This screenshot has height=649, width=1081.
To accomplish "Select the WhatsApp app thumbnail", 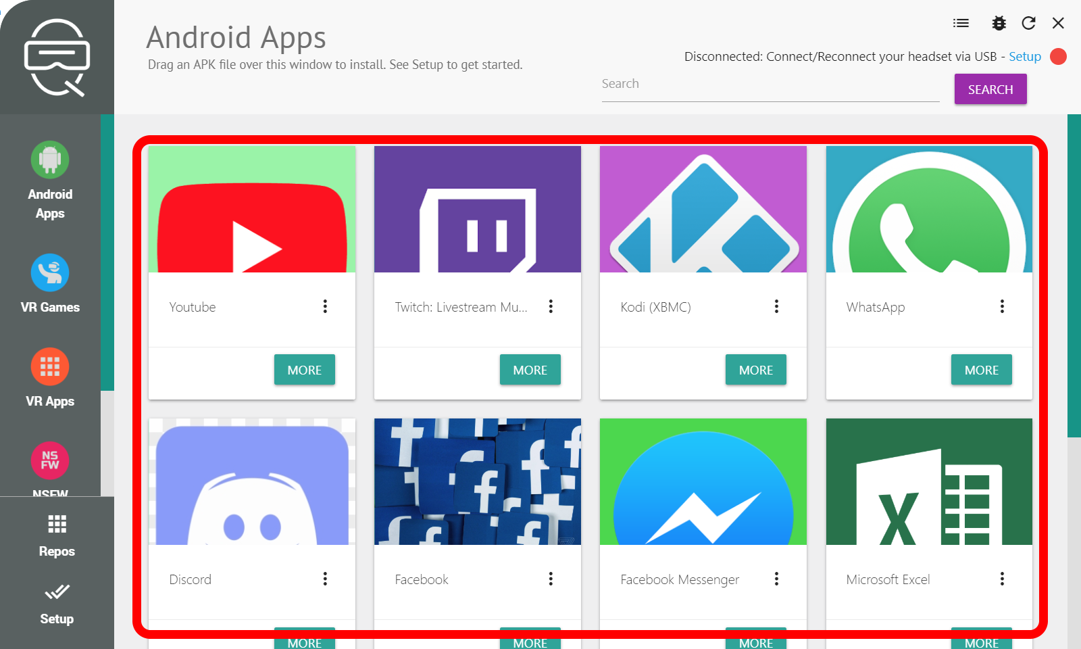I will [x=929, y=210].
